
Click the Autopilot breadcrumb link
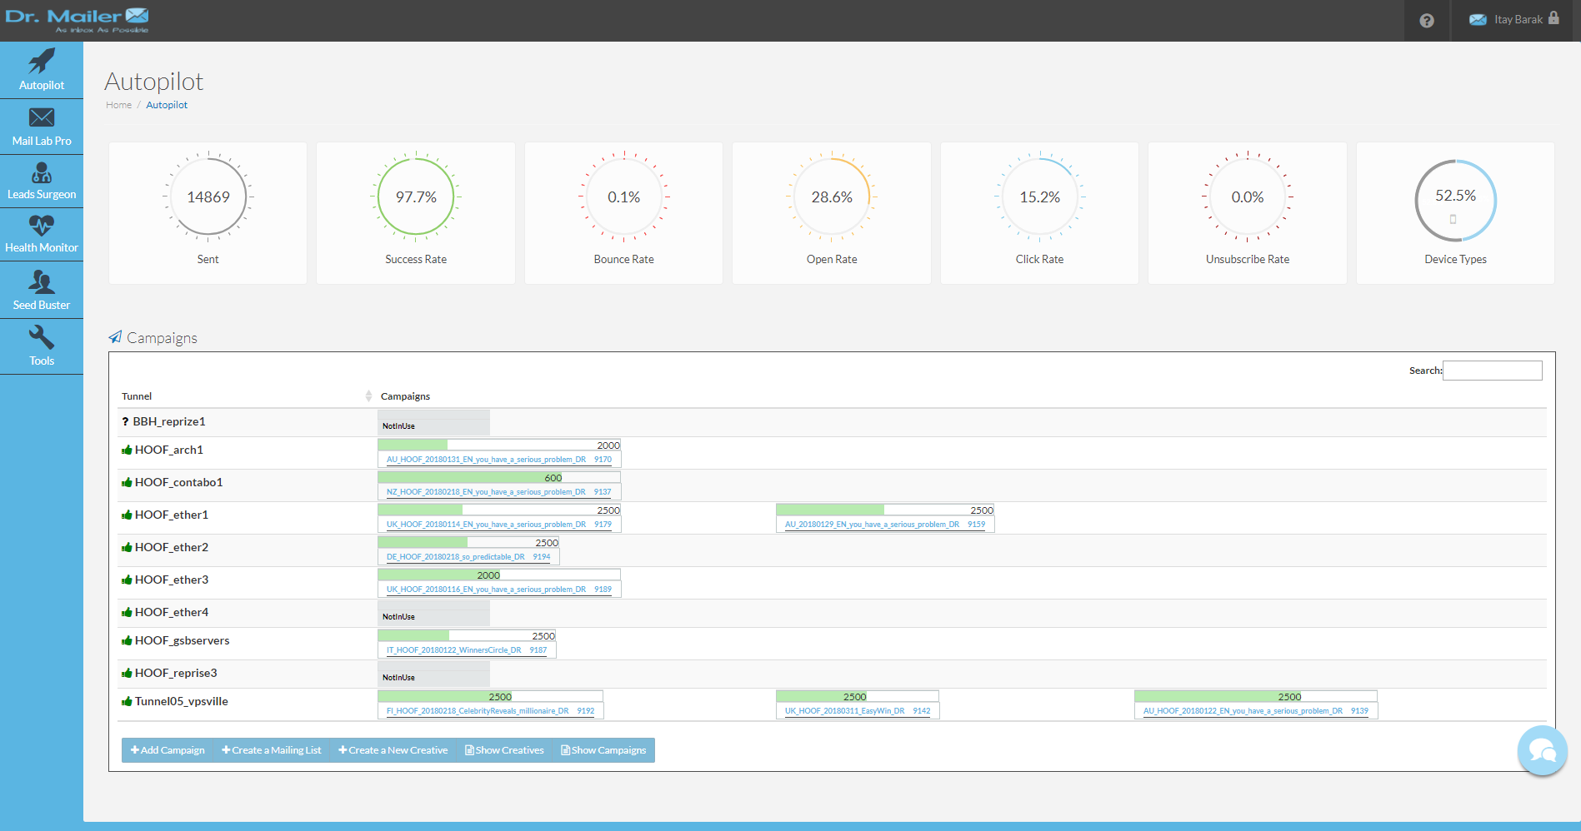coord(167,105)
